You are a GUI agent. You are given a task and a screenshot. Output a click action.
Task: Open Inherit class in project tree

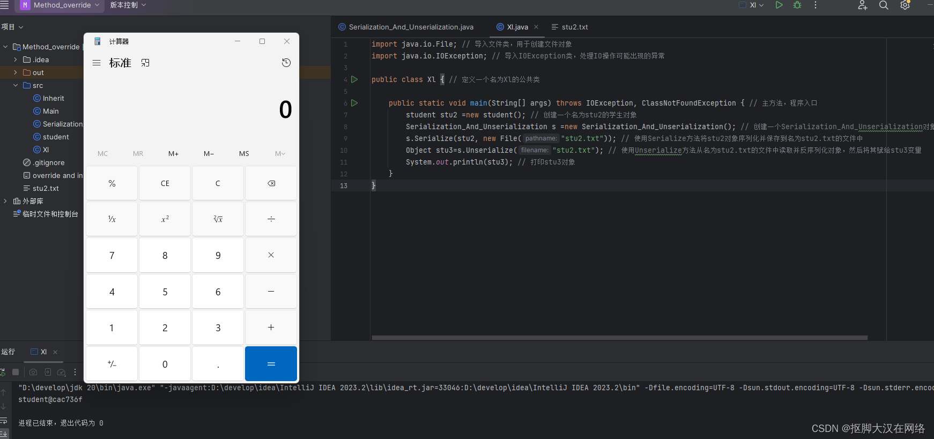pos(49,98)
